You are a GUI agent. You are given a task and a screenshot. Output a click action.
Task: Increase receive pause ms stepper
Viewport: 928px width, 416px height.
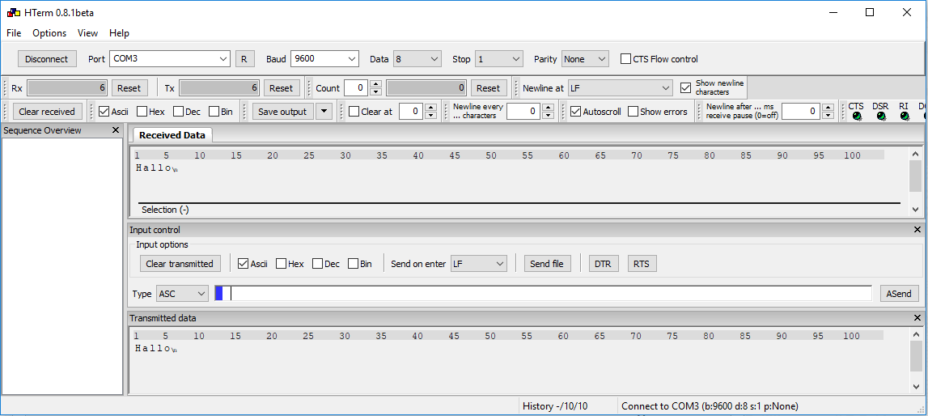click(x=828, y=108)
